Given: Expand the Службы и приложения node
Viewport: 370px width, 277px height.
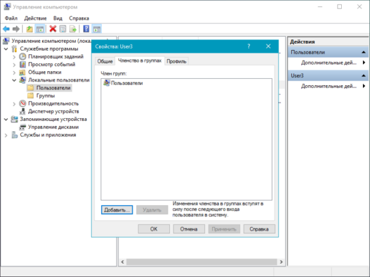Looking at the screenshot, I should tap(6, 135).
